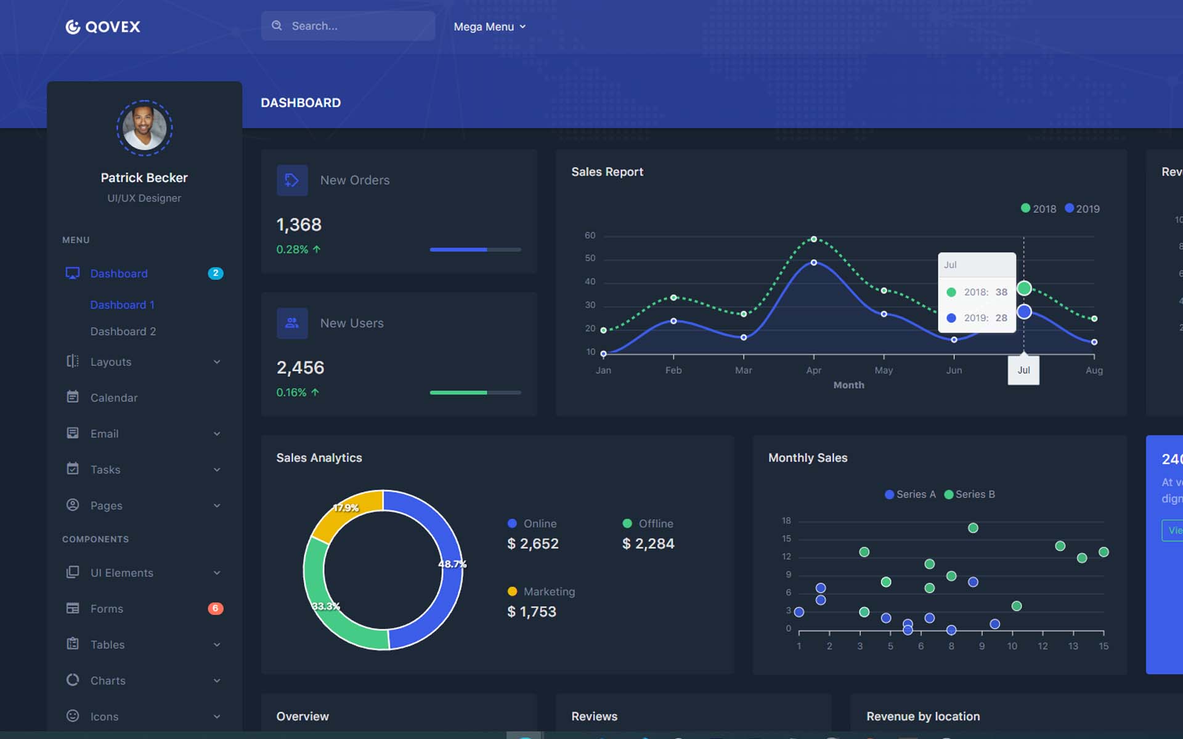The image size is (1183, 739).
Task: Click the Forms sidebar icon
Action: click(73, 608)
